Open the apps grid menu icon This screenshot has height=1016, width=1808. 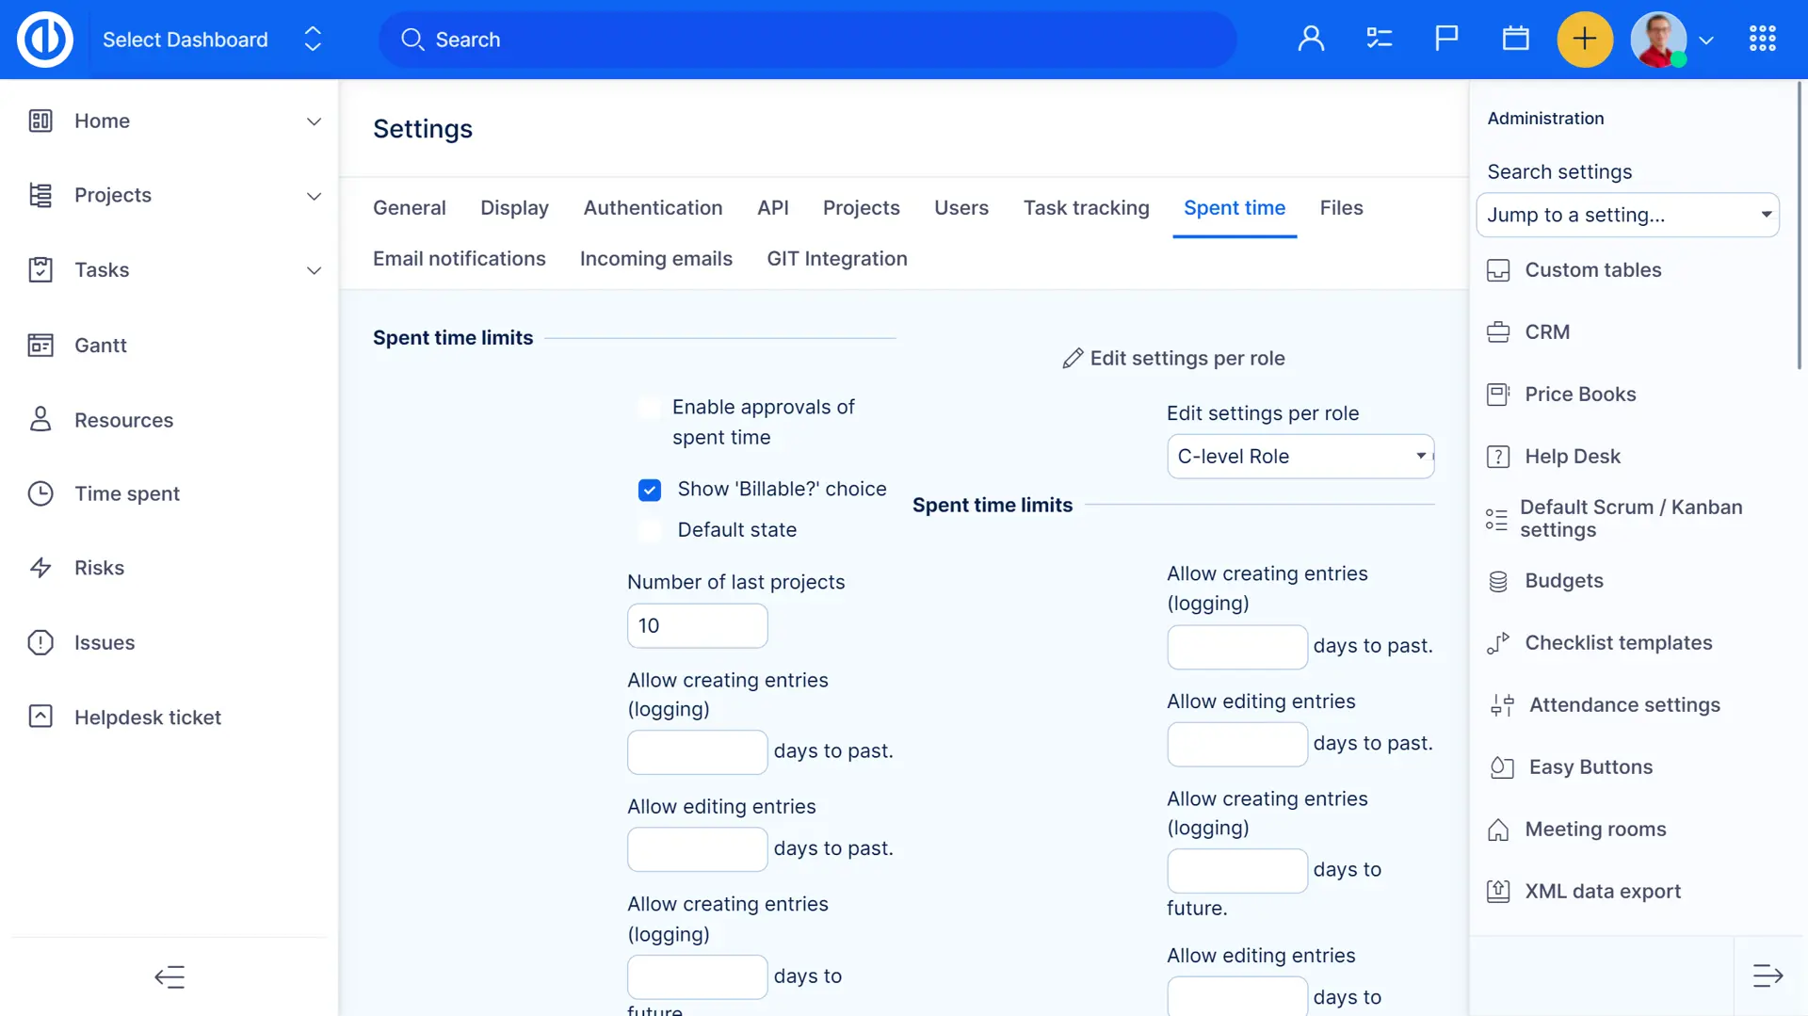[x=1762, y=39]
